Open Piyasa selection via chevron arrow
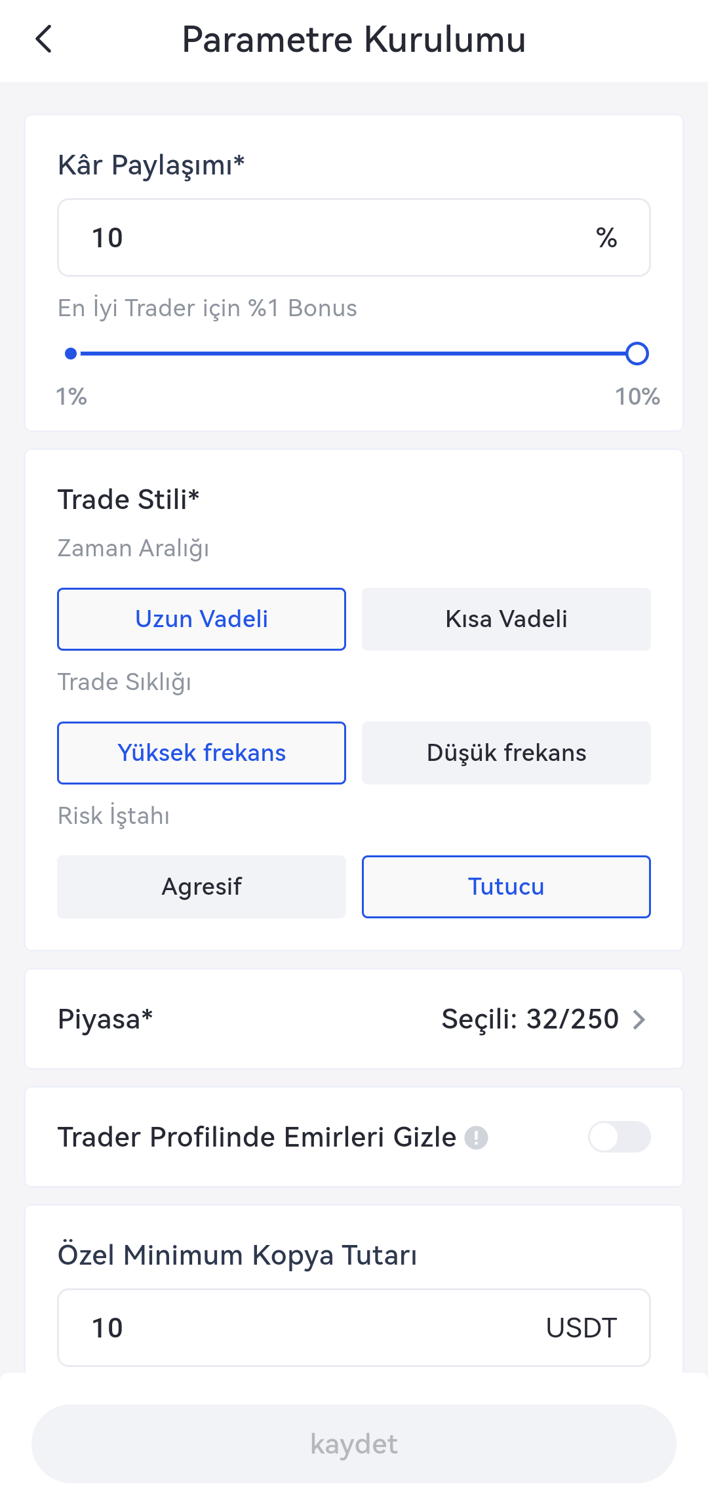708x1489 pixels. (639, 1019)
